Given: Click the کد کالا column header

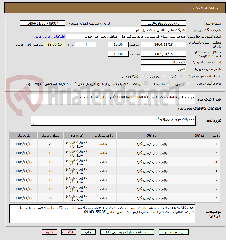Looking at the screenshot, I should pyautogui.click(x=199, y=136).
